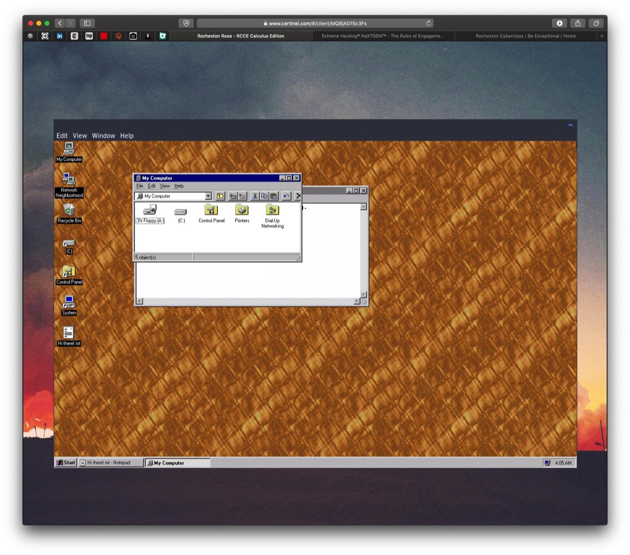
Task: Click the Windows Start button
Action: pos(66,463)
